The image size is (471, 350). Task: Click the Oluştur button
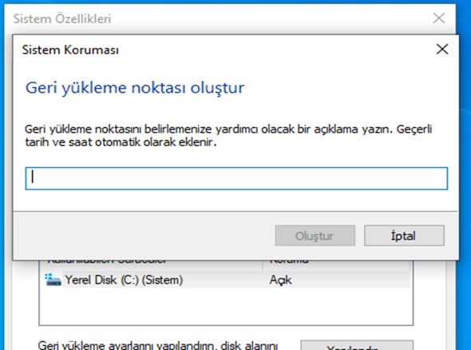tap(315, 236)
